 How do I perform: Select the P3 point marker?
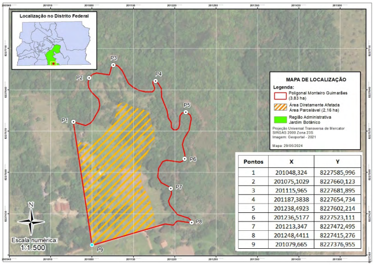pyautogui.click(x=113, y=65)
